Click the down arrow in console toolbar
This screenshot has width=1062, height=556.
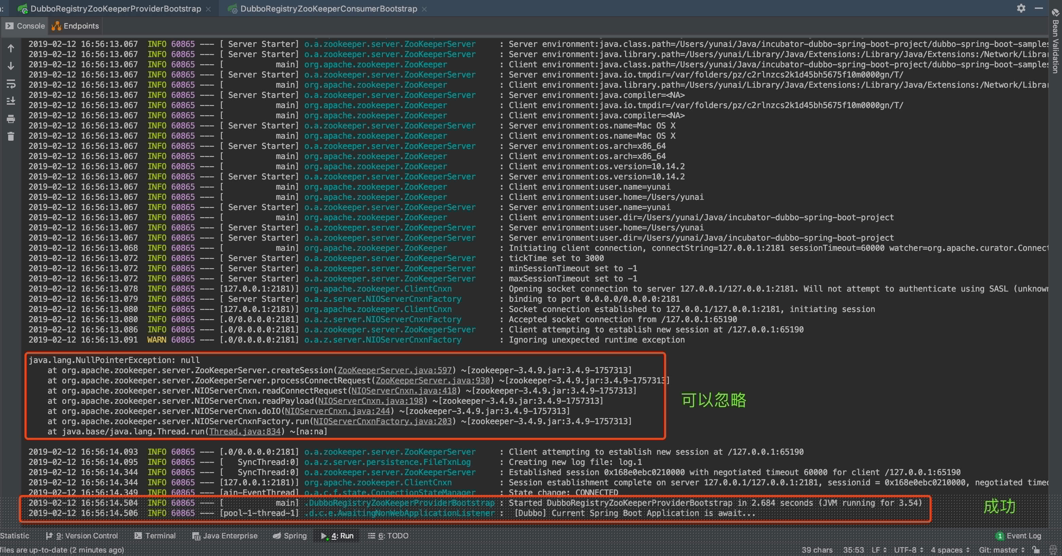(x=11, y=66)
